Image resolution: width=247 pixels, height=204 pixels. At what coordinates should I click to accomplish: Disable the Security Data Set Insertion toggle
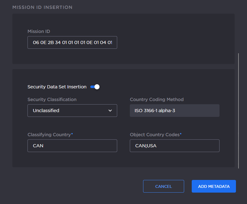tap(95, 87)
